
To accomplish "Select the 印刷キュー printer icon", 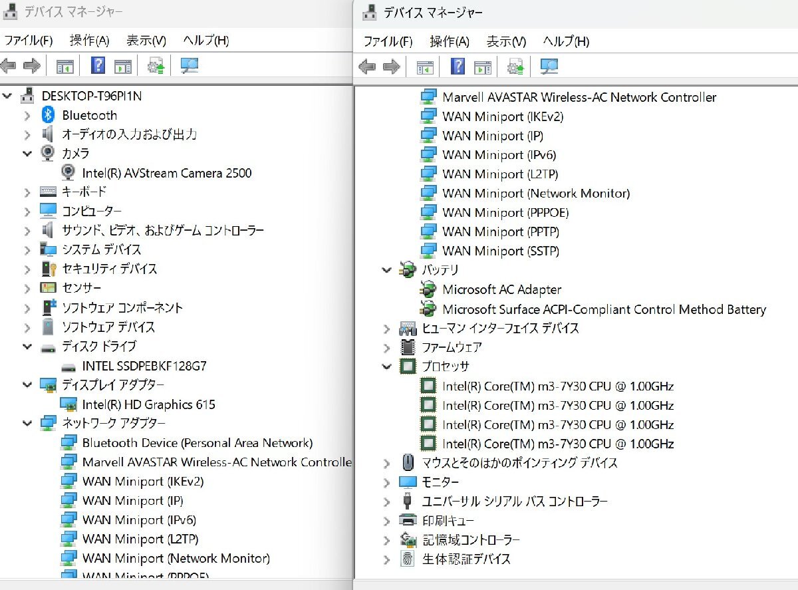I will pos(408,520).
